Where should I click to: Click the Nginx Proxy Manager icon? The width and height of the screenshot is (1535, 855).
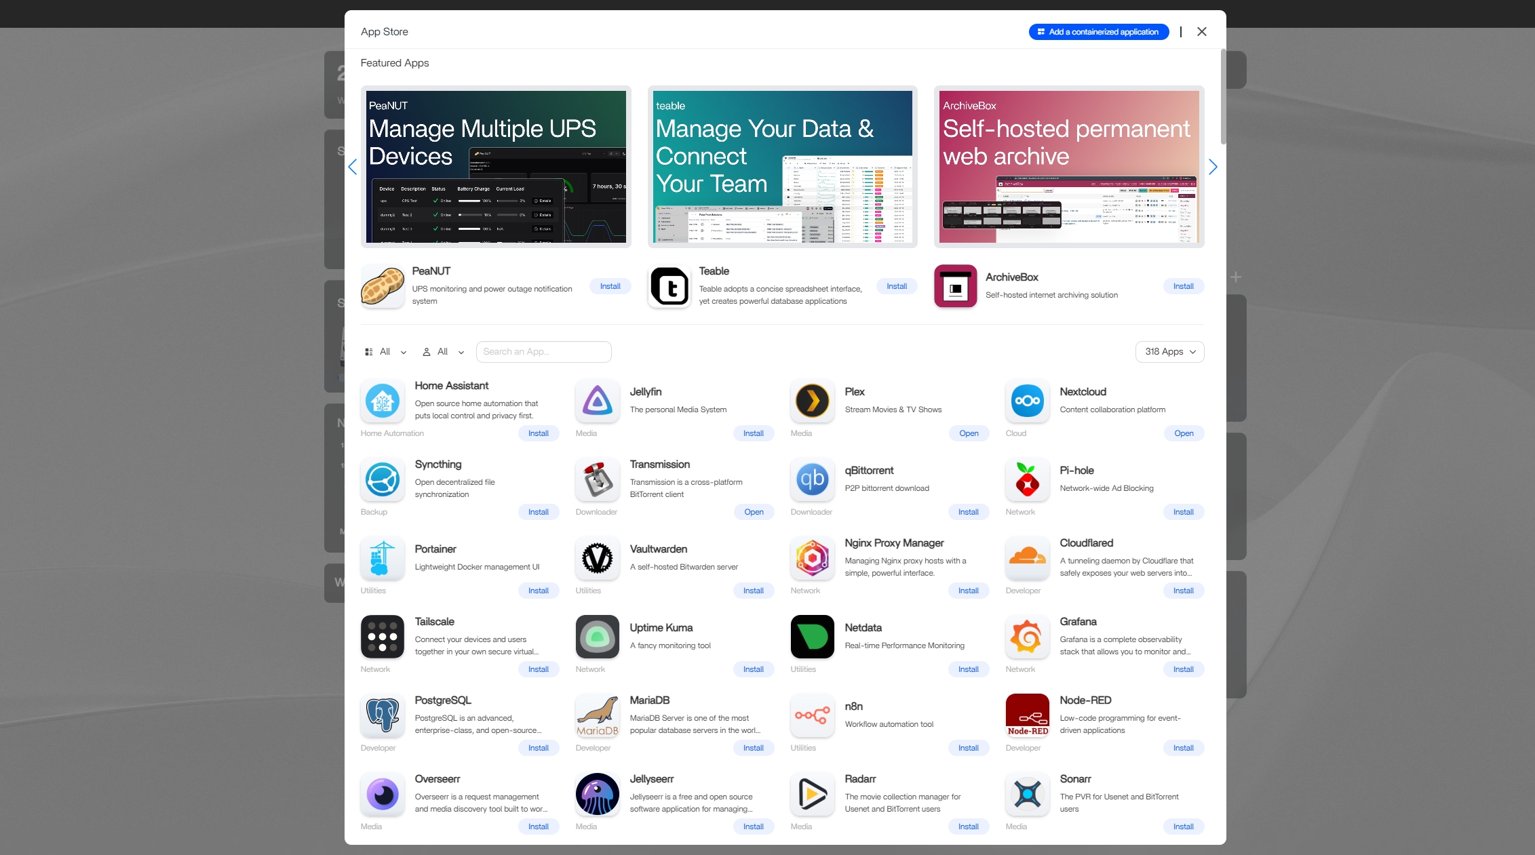[813, 558]
